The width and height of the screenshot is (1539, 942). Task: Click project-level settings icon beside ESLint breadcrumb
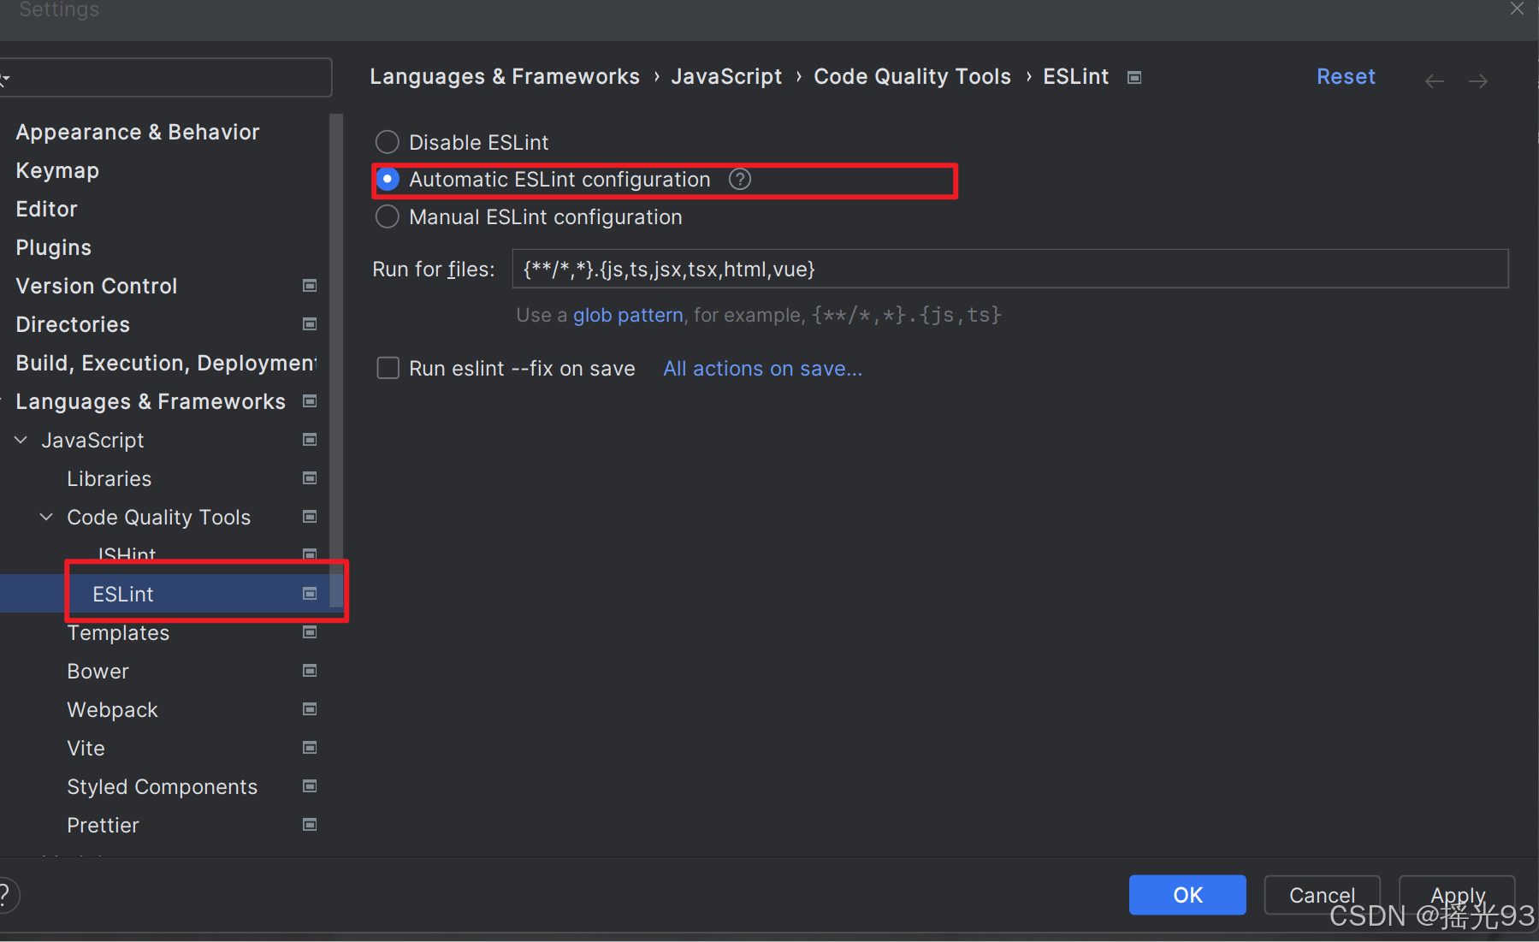pyautogui.click(x=1134, y=77)
